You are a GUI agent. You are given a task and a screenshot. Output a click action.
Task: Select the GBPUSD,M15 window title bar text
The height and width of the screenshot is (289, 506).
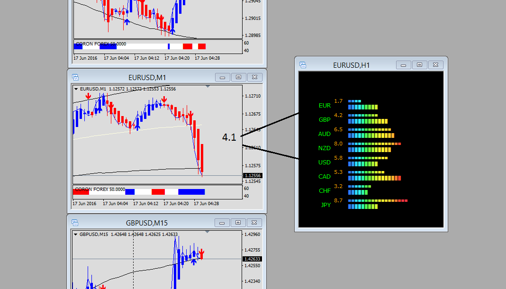pos(147,223)
